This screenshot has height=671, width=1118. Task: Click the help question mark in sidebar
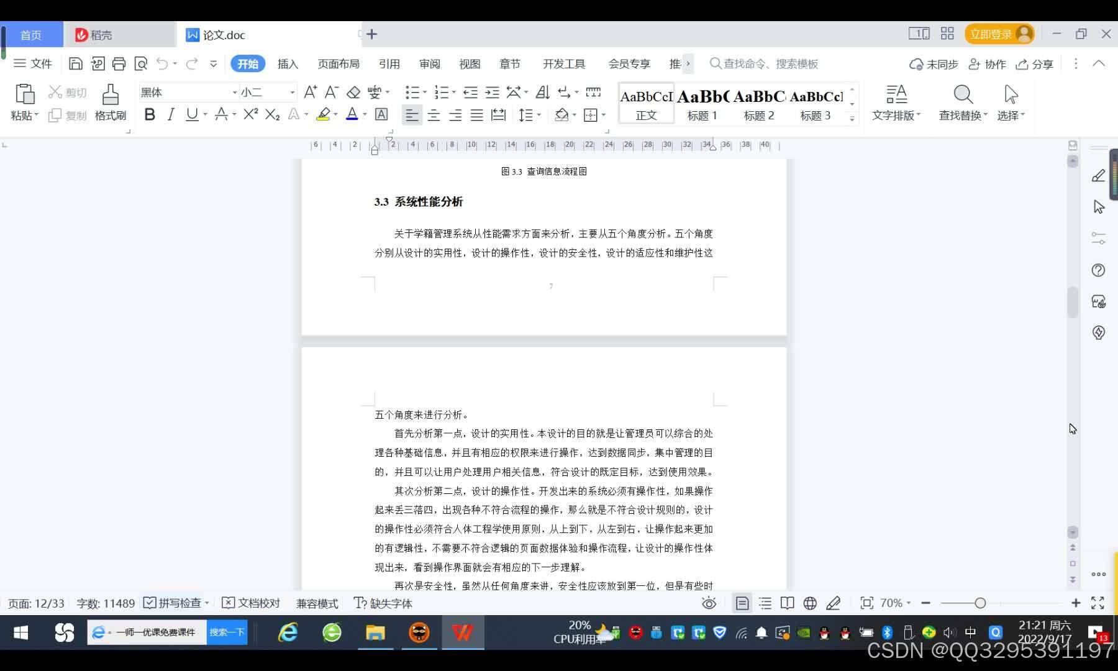(x=1098, y=270)
